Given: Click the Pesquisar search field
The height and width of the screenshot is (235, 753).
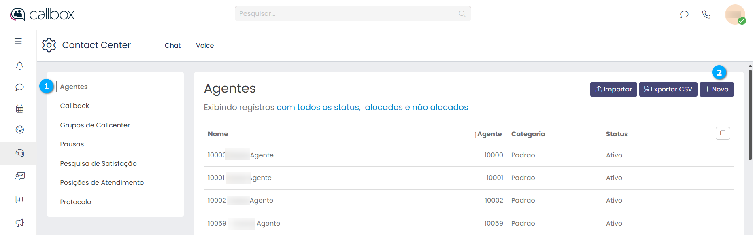Looking at the screenshot, I should [x=348, y=13].
